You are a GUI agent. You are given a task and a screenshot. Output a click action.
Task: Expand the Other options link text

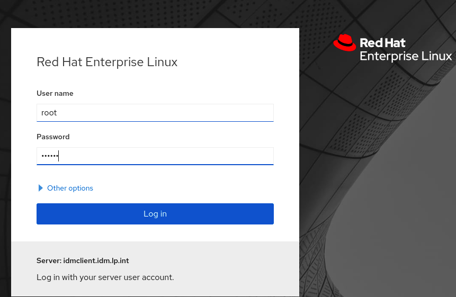pos(70,188)
